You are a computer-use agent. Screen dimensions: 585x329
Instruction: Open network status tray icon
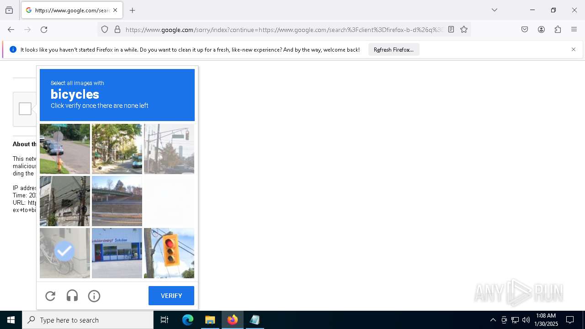515,320
